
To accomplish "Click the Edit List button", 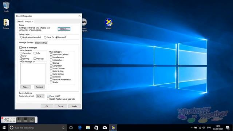I will pos(64,29).
